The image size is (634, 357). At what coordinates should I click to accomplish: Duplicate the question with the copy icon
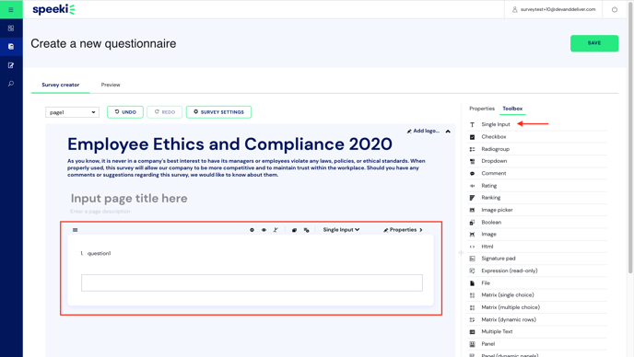[294, 230]
